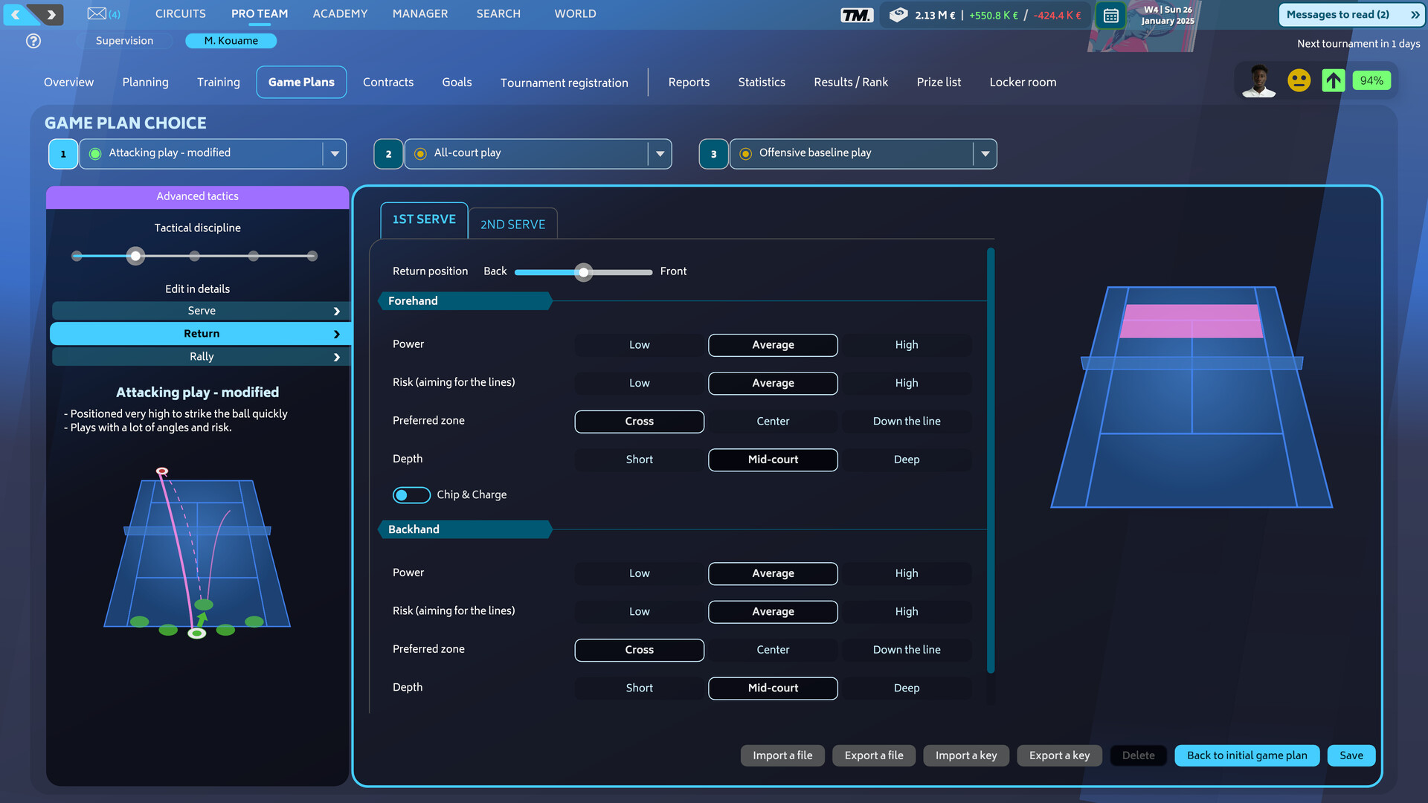Click the back navigation arrow

point(16,14)
